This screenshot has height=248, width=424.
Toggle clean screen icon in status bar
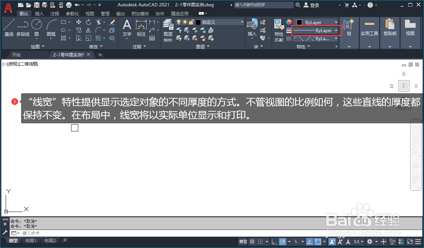click(410, 241)
